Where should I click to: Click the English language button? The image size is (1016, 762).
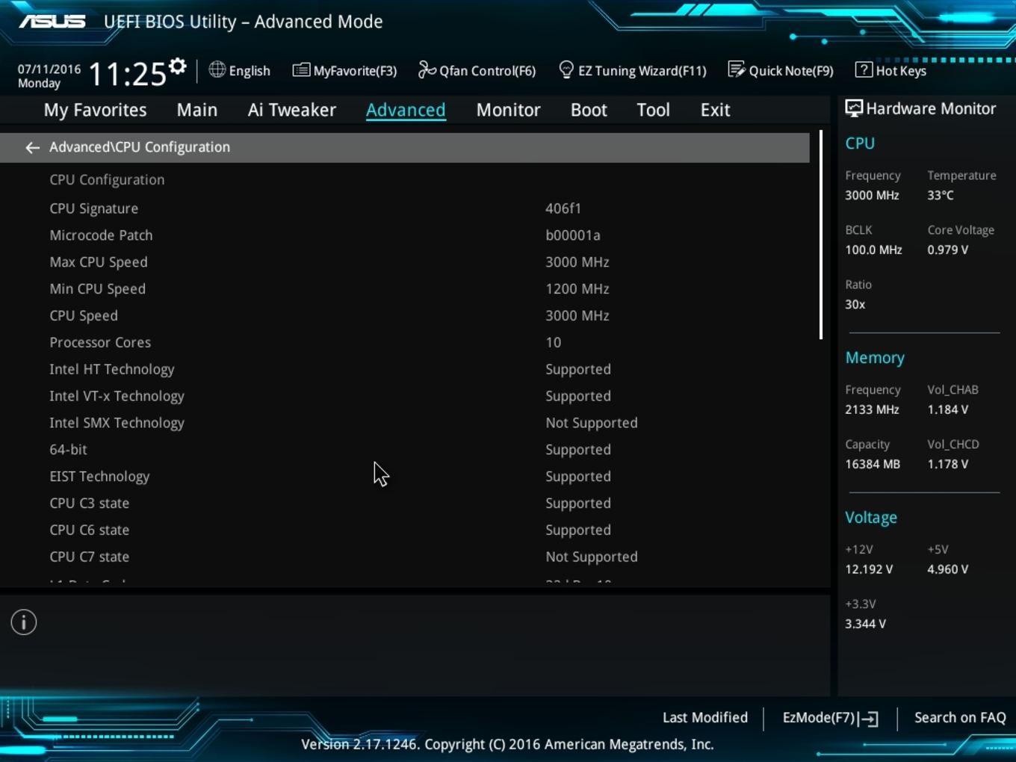click(239, 70)
